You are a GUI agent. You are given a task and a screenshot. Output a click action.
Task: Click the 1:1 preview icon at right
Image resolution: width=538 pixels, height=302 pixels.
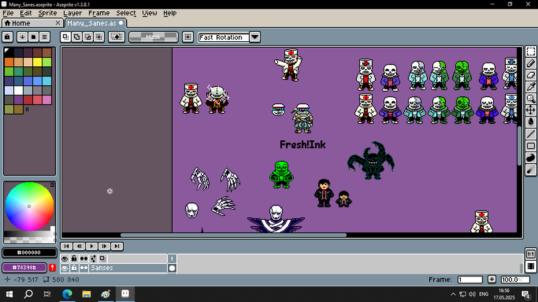tap(530, 254)
